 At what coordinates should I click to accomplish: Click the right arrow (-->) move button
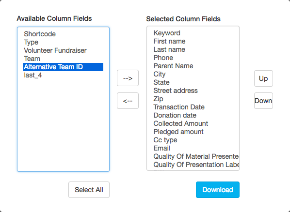tap(128, 78)
